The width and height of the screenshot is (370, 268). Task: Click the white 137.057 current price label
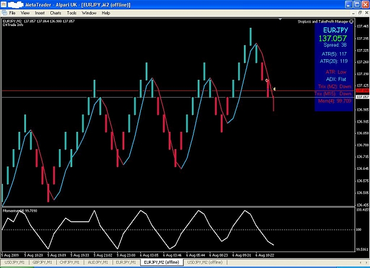pos(363,97)
